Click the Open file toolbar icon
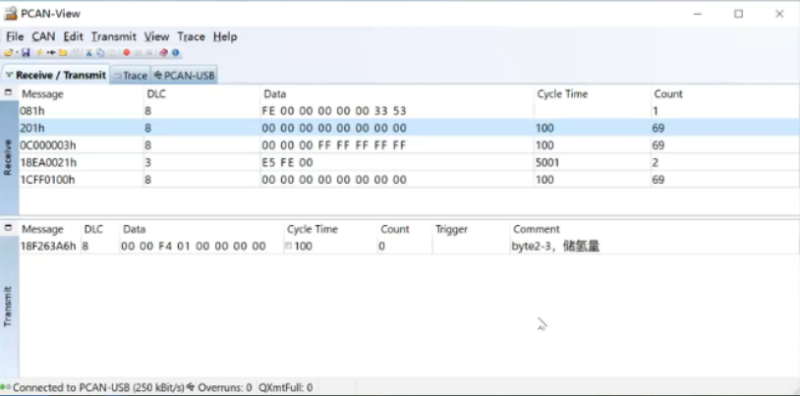The width and height of the screenshot is (800, 396). [x=8, y=52]
